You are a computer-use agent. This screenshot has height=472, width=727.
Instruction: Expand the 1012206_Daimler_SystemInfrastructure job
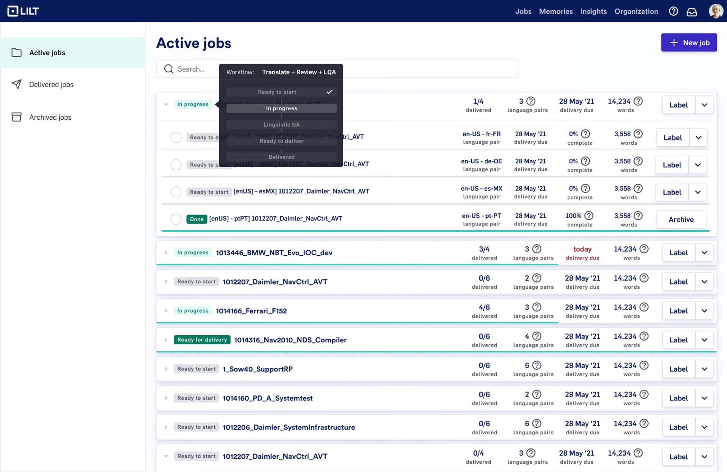166,427
